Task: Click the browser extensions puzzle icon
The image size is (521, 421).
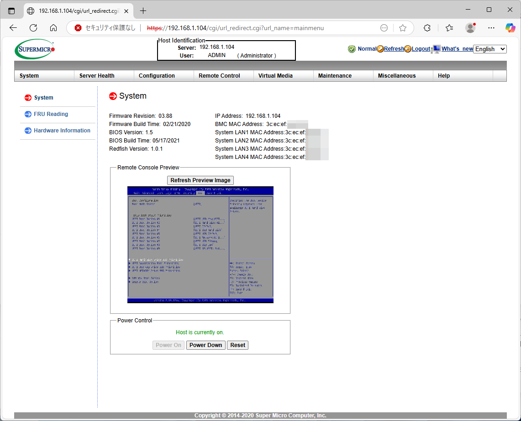Action: click(x=427, y=28)
